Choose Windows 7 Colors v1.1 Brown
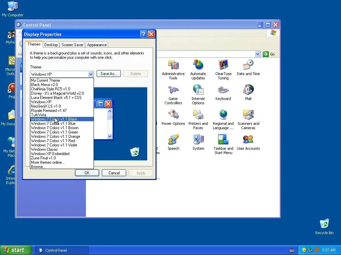Viewport: 341px width, 255px height. click(x=62, y=128)
